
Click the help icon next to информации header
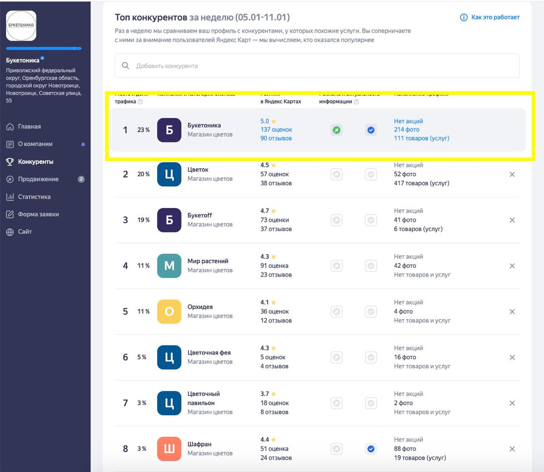[x=356, y=102]
